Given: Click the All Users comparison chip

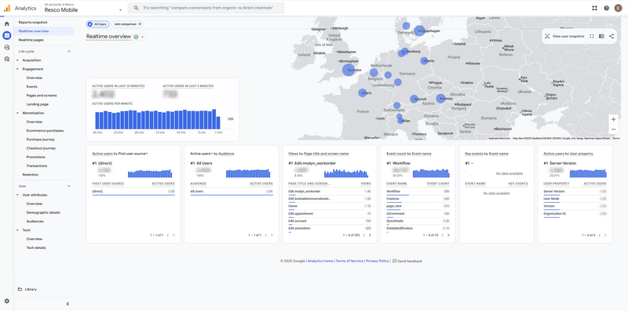Looking at the screenshot, I should coord(97,24).
